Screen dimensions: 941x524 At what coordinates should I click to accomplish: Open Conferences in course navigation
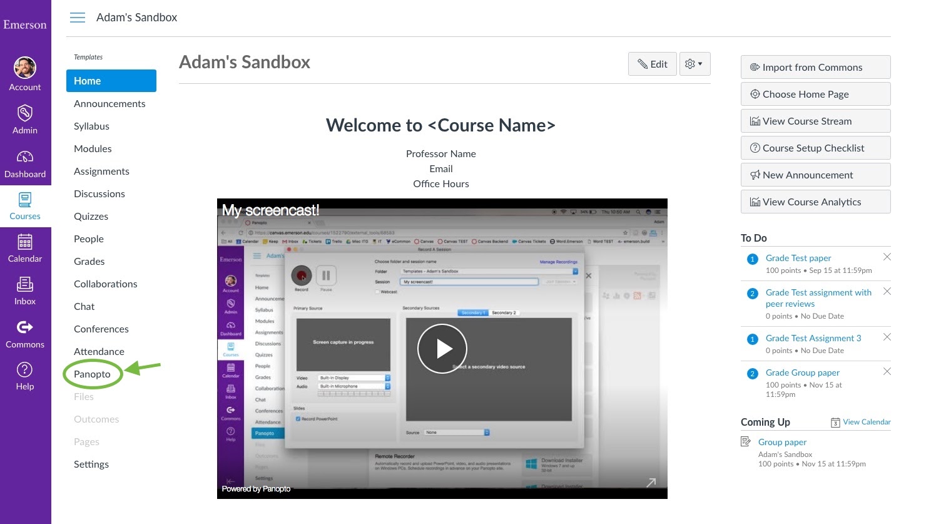coord(101,329)
